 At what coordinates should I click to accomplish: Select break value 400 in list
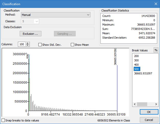click(136, 65)
